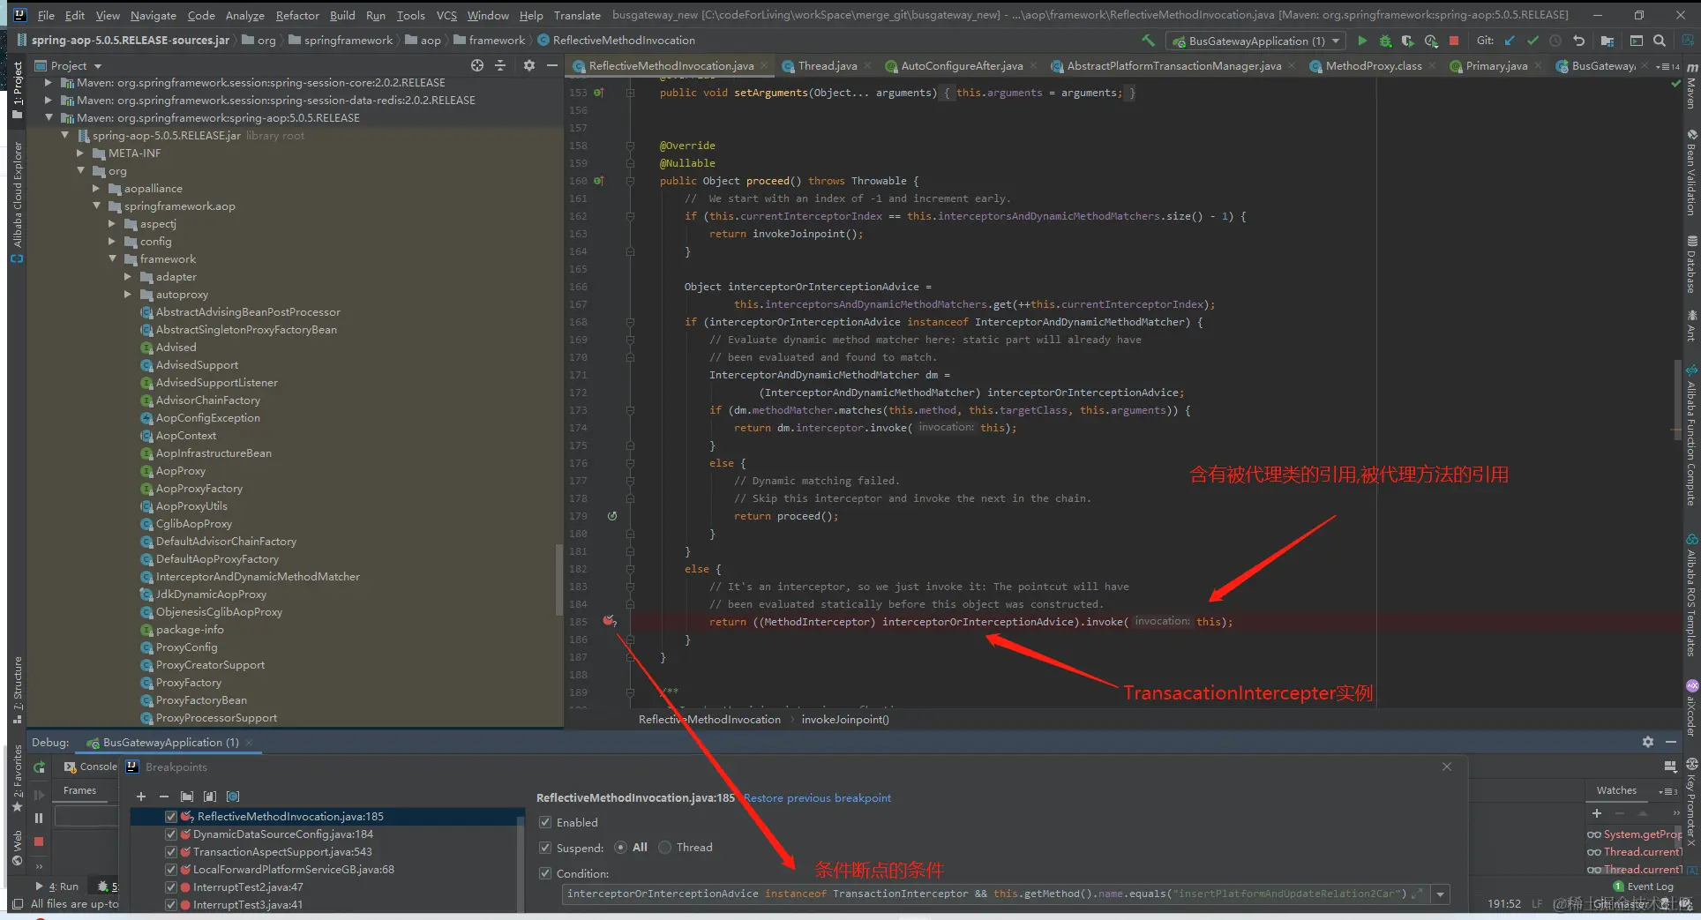This screenshot has height=920, width=1701.
Task: Start debugging with the bug icon
Action: coord(1385,41)
